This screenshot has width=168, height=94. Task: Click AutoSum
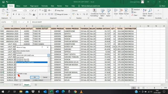(x=135, y=10)
